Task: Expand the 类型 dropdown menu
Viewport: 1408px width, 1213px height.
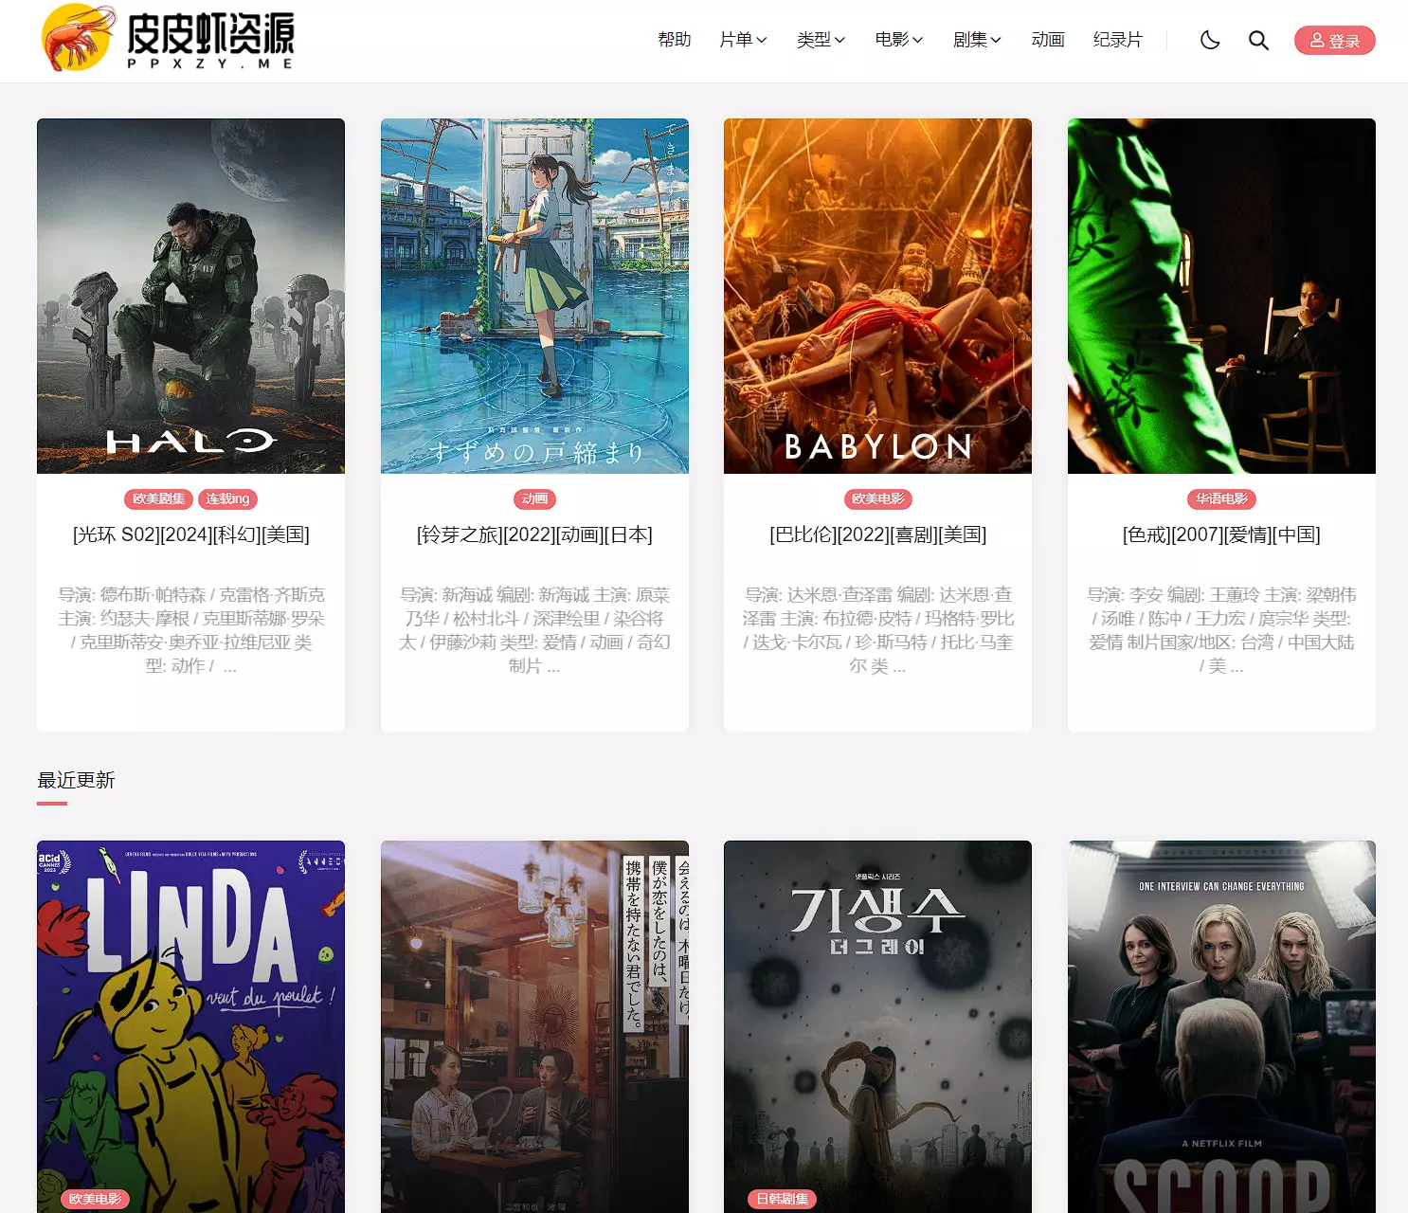Action: (x=821, y=40)
